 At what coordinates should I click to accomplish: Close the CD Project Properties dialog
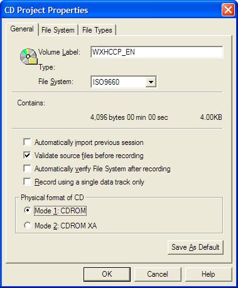(228, 10)
